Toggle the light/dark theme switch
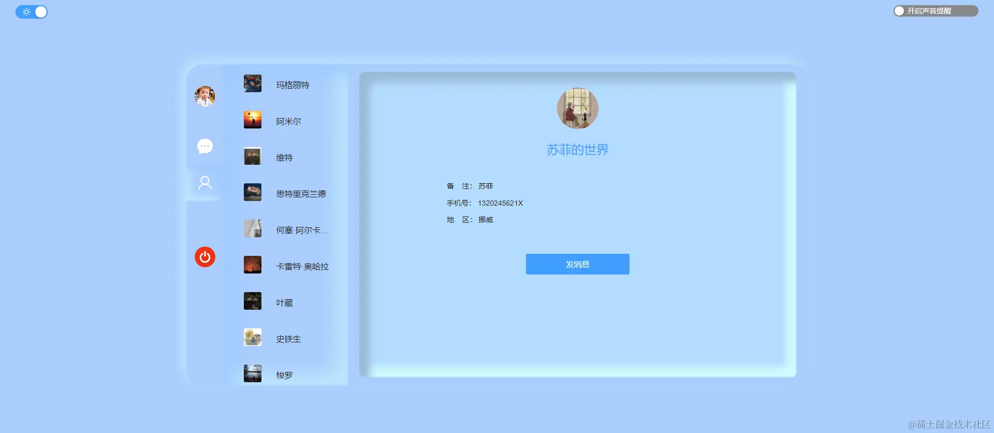Screen dimensions: 994x433 [x=32, y=12]
